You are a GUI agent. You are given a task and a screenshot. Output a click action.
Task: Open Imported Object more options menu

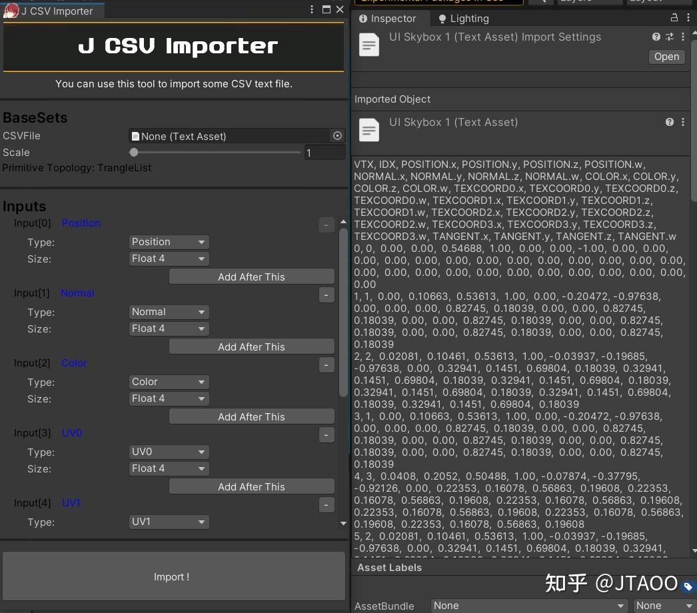point(683,122)
